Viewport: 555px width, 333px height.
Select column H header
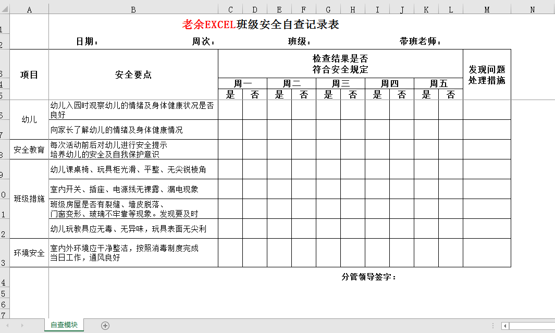click(x=352, y=9)
